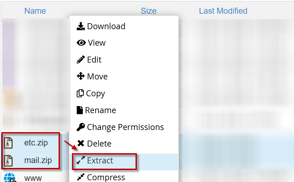Click the pencil icon beside Edit
This screenshot has height=182, width=294.
[x=81, y=60]
